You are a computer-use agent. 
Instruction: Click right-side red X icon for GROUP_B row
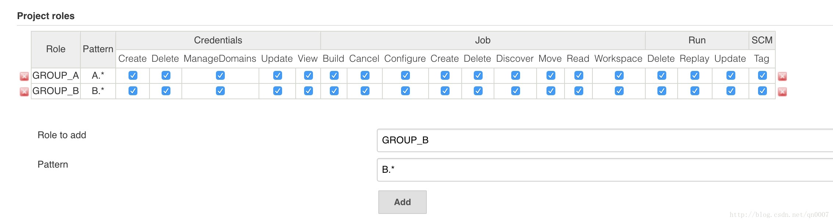point(782,92)
